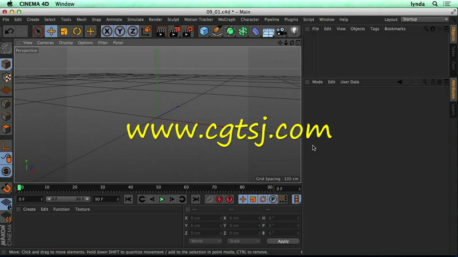Screen dimensions: 458x257
Task: Toggle Z axis lock
Action: pos(133,31)
